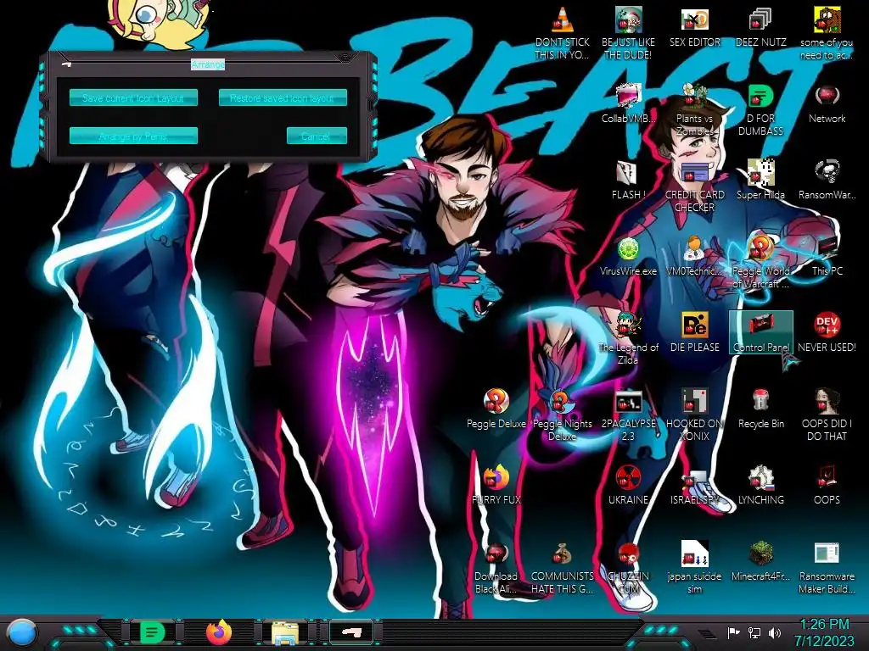Open File Explorer from the taskbar

point(285,632)
